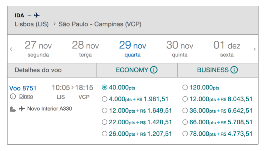Switch to 27 nov segunda date
267x151 pixels.
(38, 49)
